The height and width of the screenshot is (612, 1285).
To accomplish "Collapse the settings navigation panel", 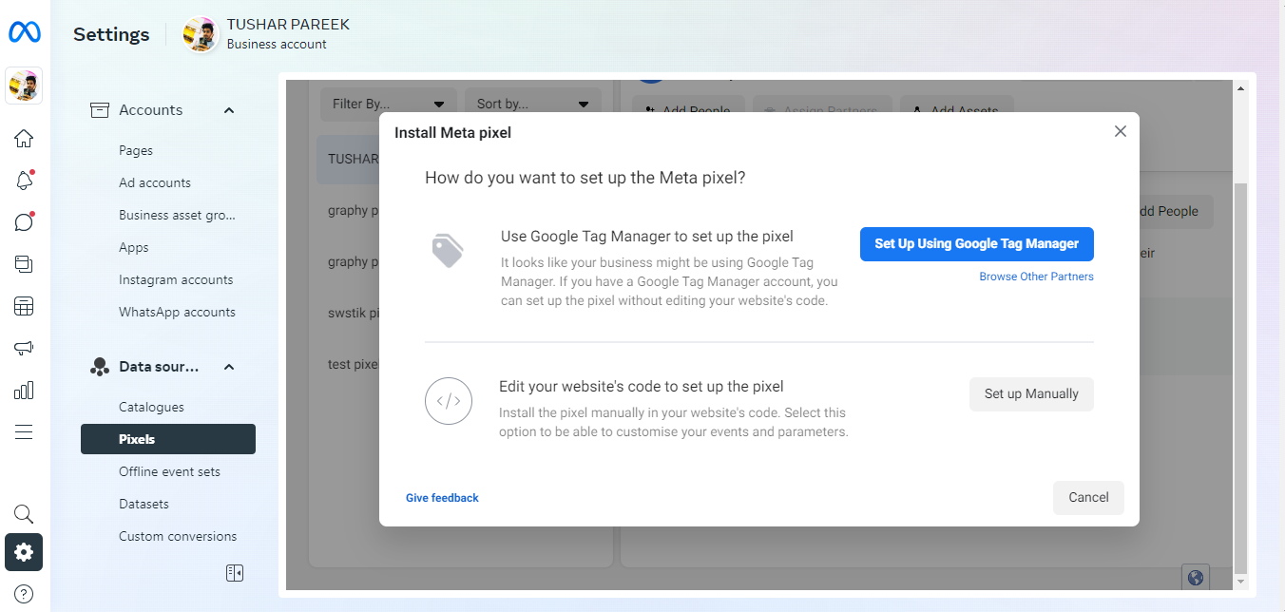I will point(234,572).
